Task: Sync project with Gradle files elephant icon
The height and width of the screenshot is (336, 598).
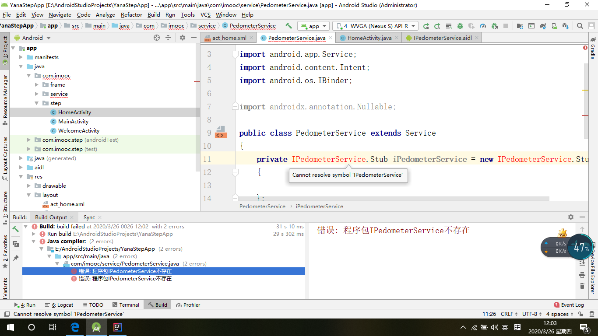Action: (x=543, y=26)
